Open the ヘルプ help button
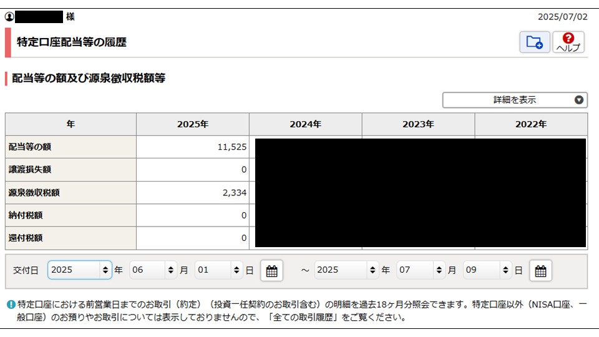The height and width of the screenshot is (337, 599). [568, 42]
